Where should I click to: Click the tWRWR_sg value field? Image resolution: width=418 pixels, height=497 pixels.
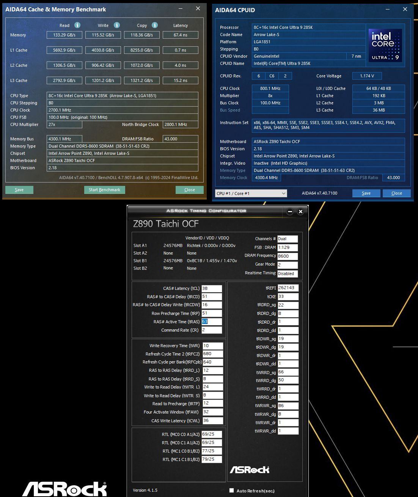pyautogui.click(x=288, y=406)
